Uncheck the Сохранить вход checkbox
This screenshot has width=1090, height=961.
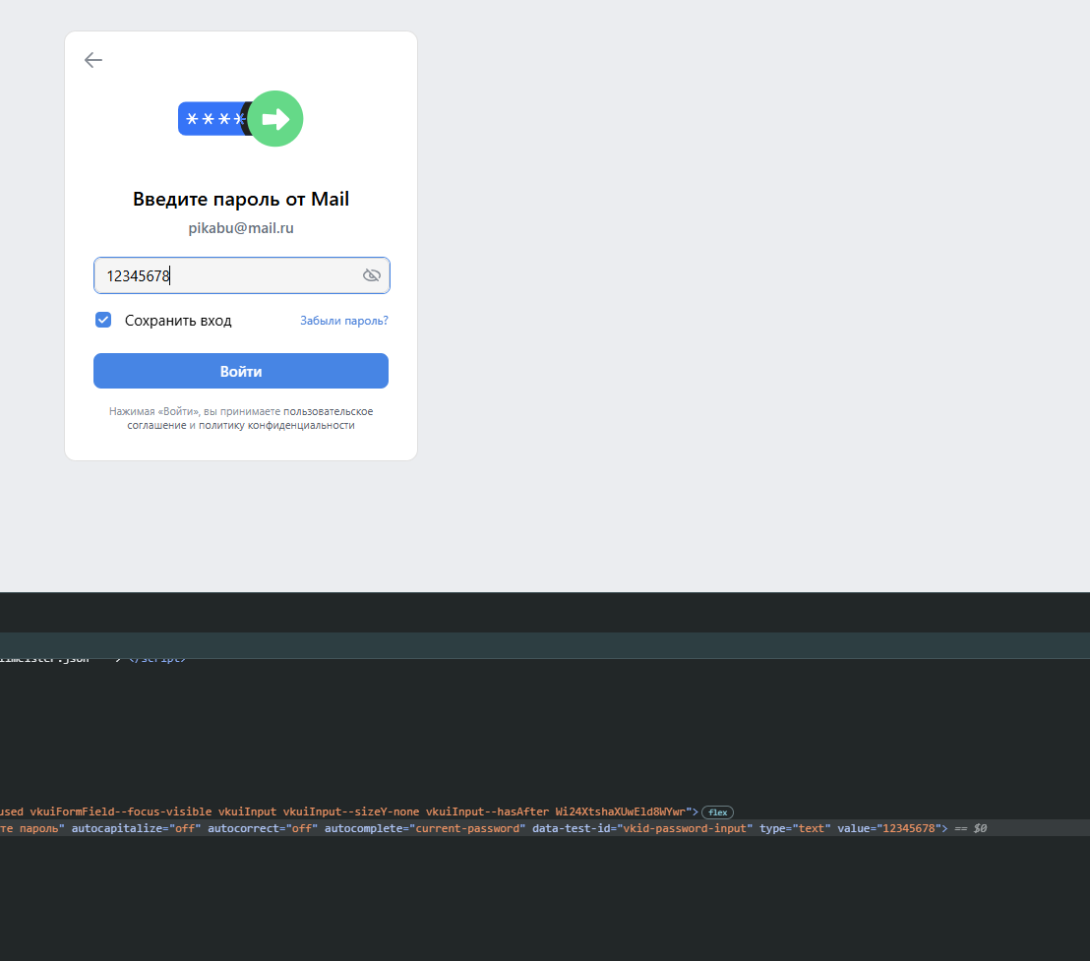click(103, 320)
